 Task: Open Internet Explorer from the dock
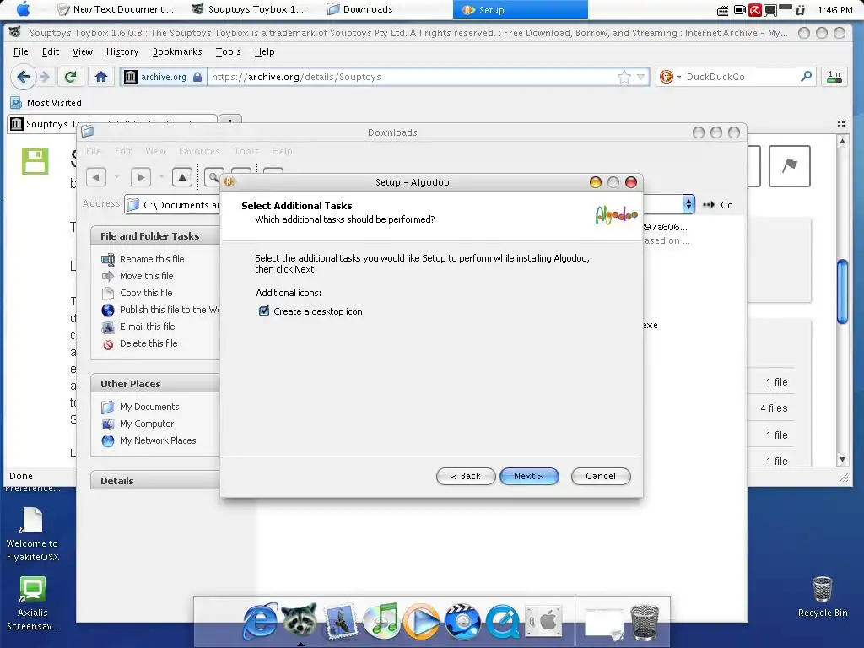click(x=259, y=622)
